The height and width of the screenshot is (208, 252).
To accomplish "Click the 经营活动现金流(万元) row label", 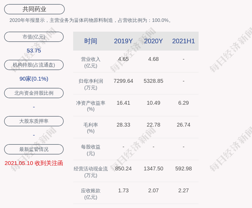I will click(x=91, y=172).
